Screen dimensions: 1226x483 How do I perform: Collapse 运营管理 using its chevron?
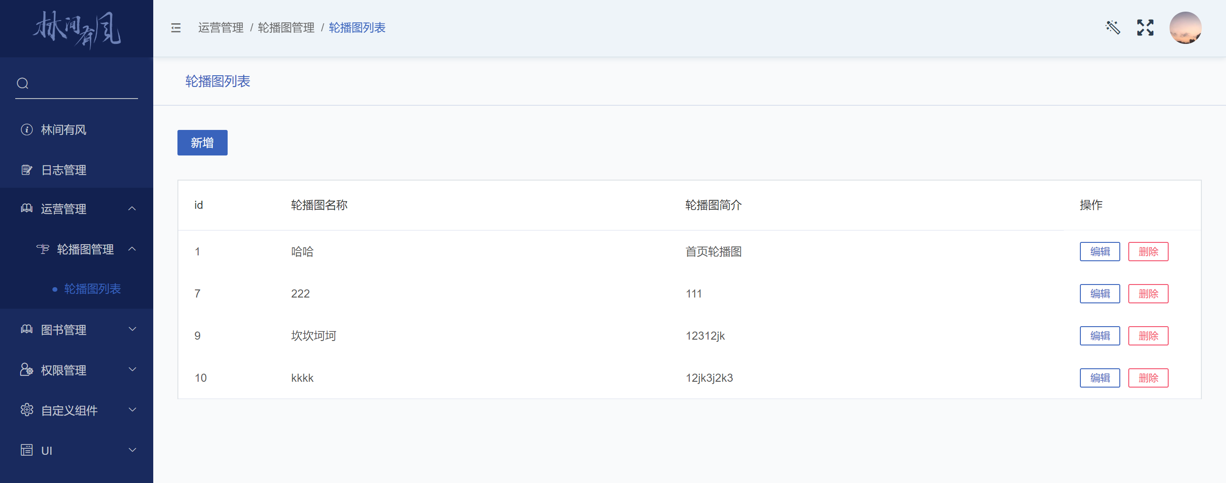pos(132,208)
